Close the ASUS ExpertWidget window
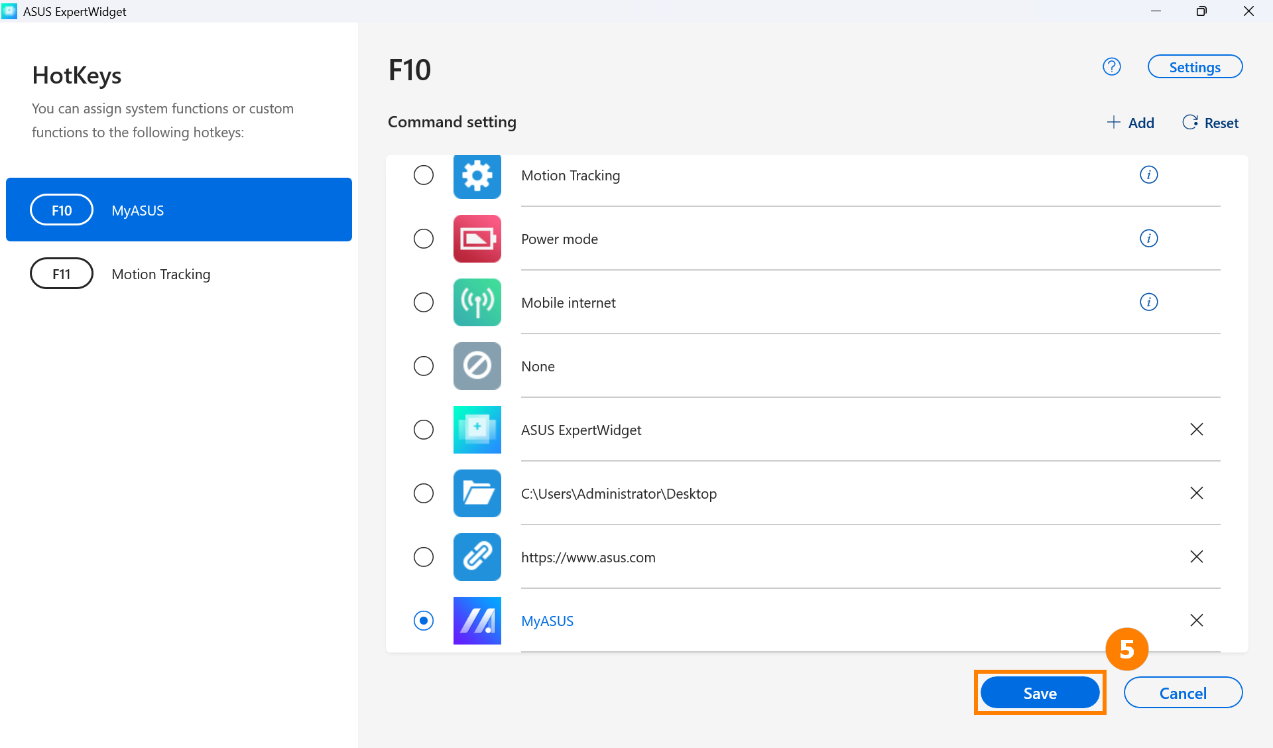1273x748 pixels. [x=1248, y=11]
